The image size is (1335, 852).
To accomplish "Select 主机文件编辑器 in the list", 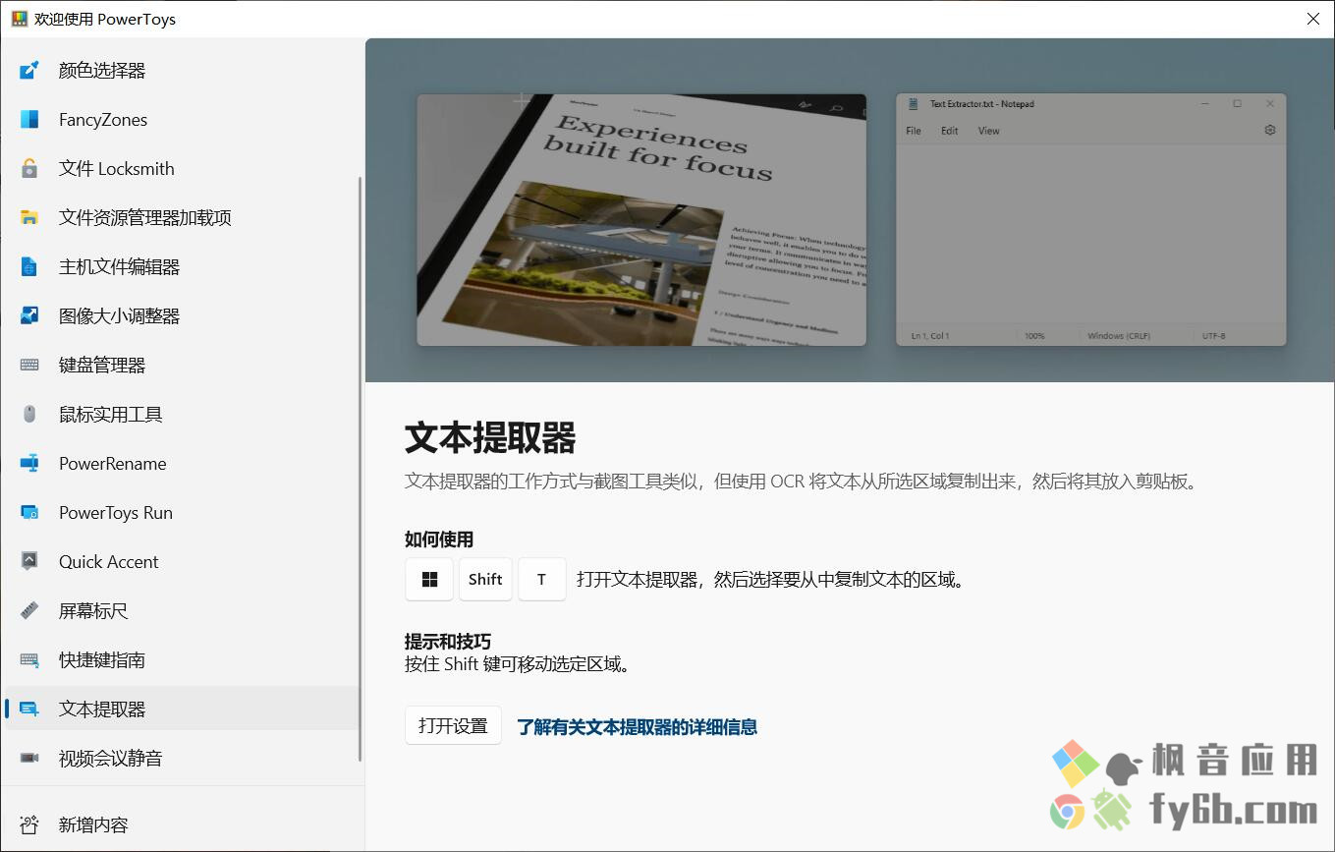I will point(182,266).
